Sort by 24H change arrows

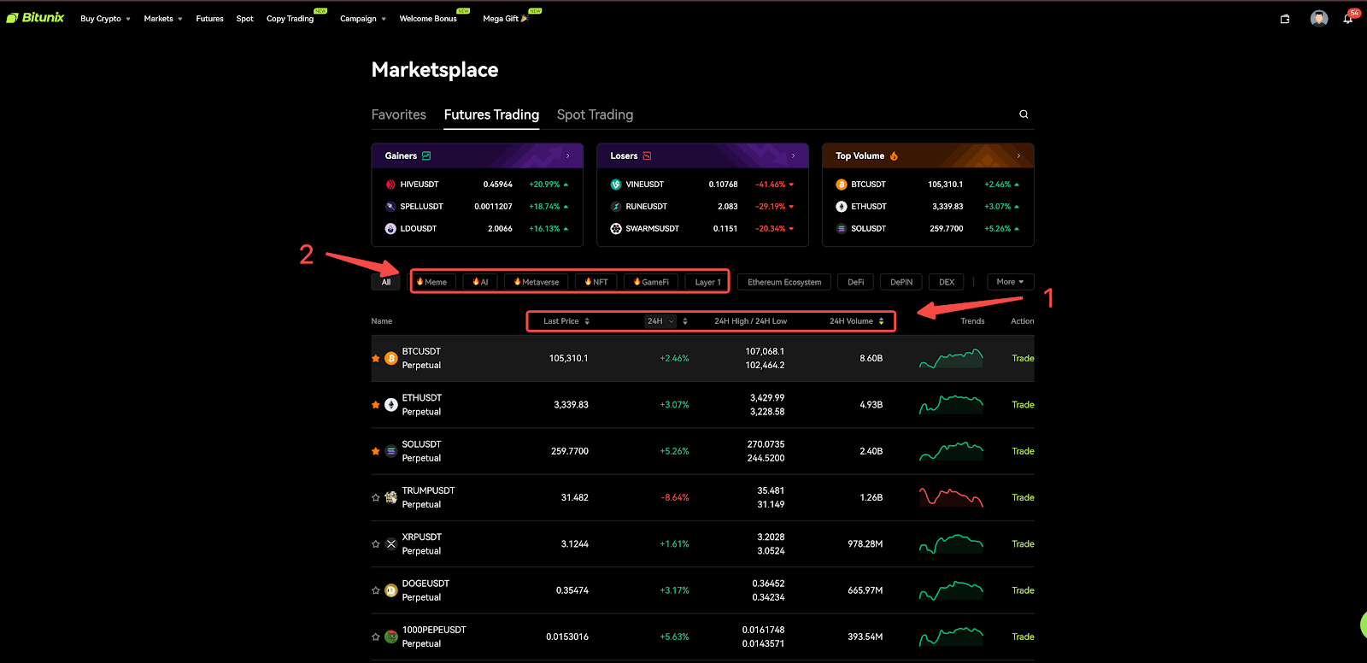pyautogui.click(x=685, y=321)
